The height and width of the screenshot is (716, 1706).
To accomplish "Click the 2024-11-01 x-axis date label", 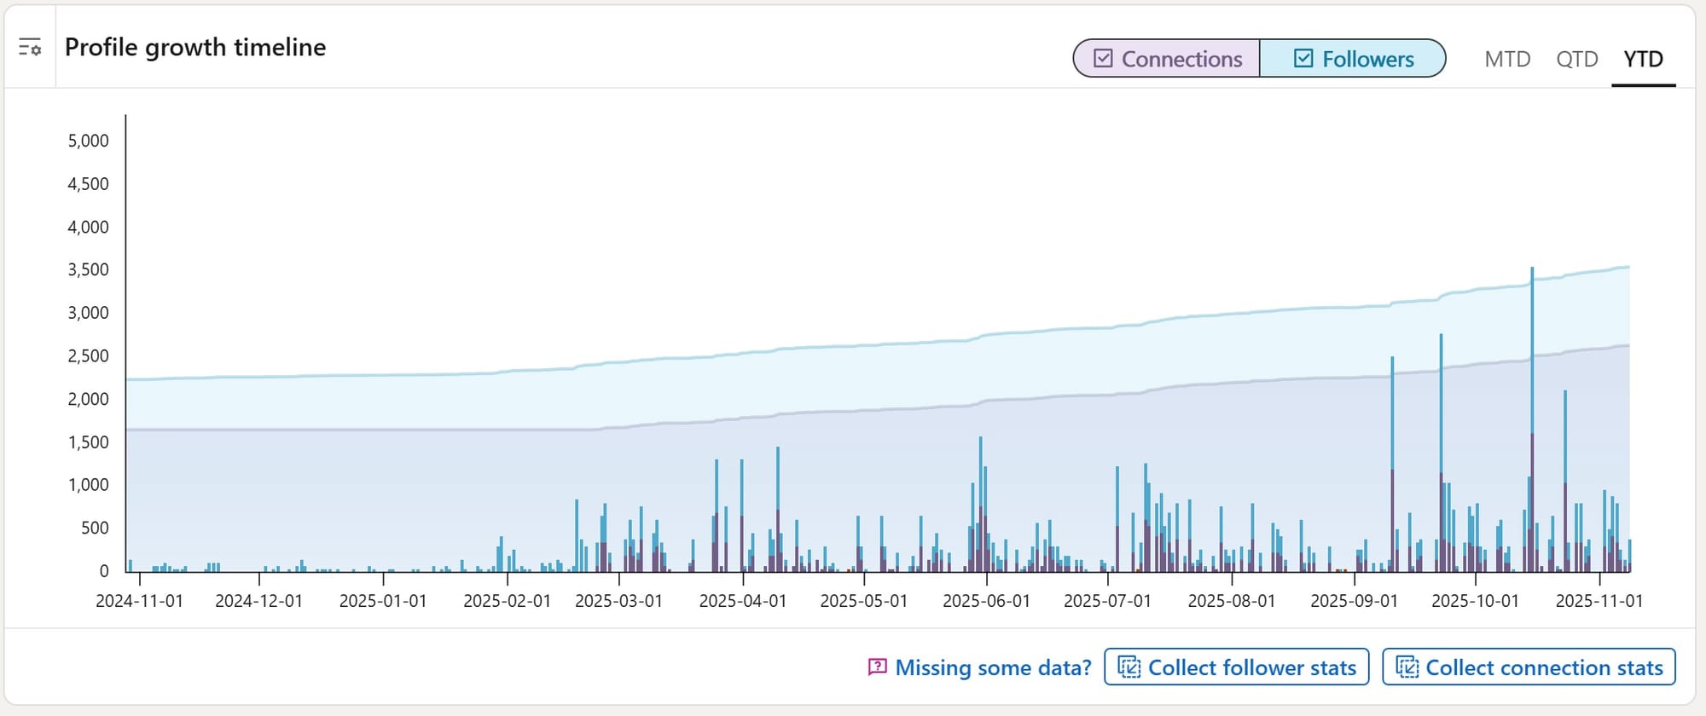I will pos(139,601).
